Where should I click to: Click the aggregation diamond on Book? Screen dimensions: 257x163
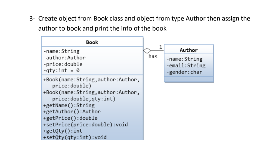point(147,51)
